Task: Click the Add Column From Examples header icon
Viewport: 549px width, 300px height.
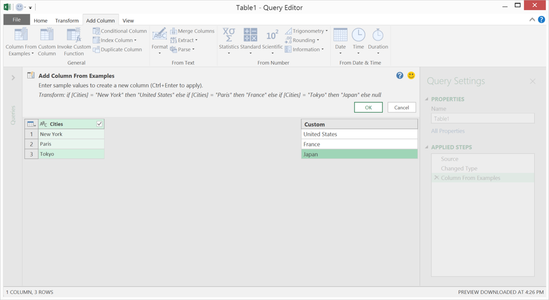Action: 31,75
